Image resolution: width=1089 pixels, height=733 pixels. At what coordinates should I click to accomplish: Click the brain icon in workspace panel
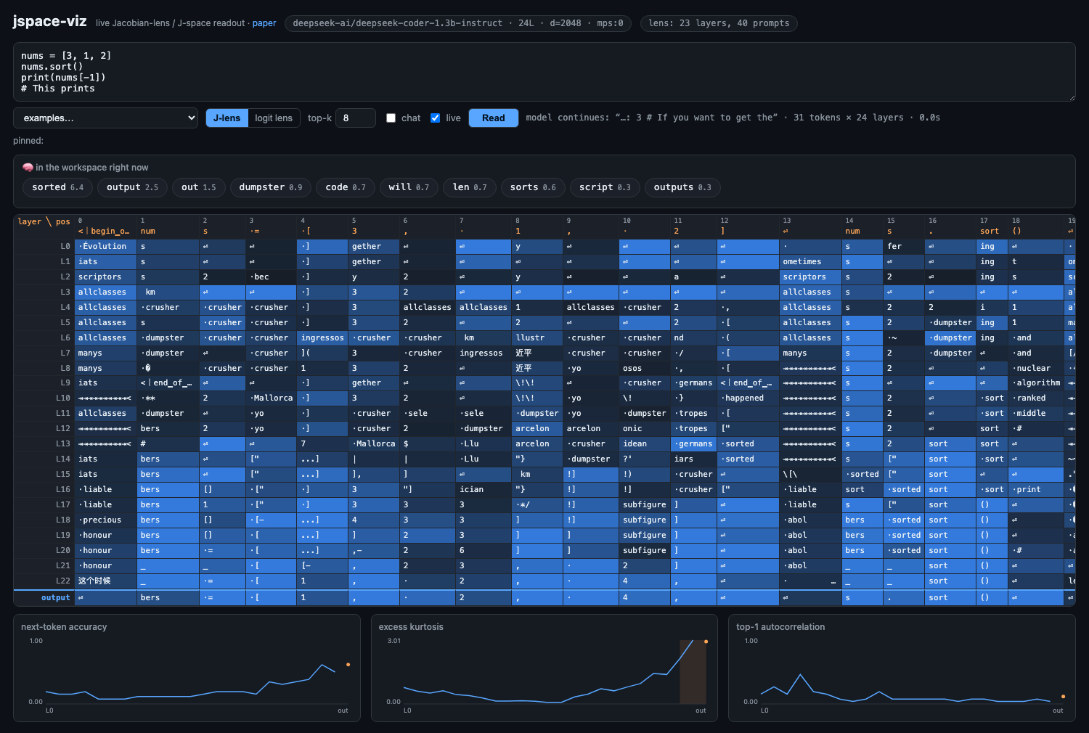[x=28, y=167]
